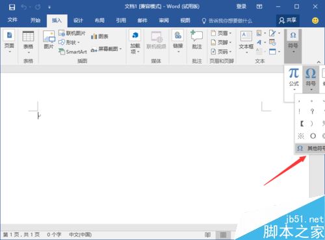Click the Redo icon in title bar
This screenshot has width=325, height=240.
38,7
